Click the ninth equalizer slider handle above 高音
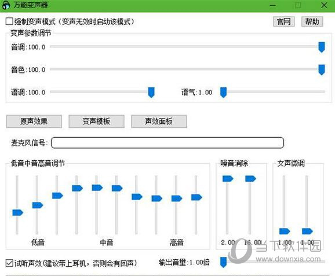Viewport: 335px width, 276px height. tap(177, 198)
